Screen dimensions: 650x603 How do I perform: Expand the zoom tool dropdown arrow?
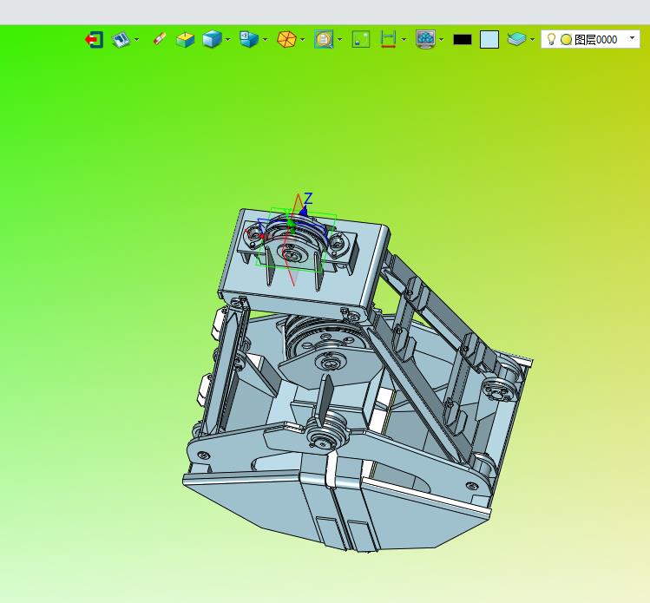click(x=340, y=40)
